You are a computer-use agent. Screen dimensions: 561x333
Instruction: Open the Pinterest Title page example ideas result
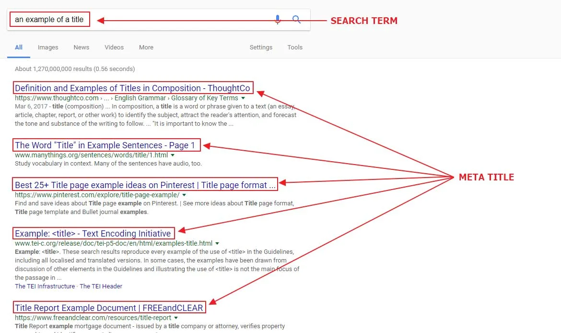coord(145,185)
